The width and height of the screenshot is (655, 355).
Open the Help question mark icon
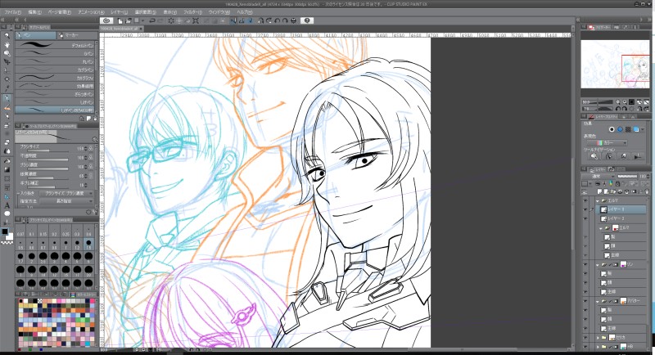(307, 20)
